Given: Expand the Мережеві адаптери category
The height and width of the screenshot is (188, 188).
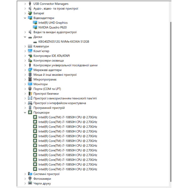Looking at the screenshot, I should point(25,70).
